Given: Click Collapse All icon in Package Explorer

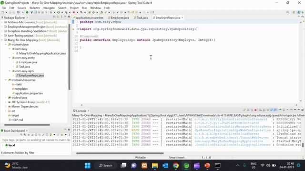Looking at the screenshot, I should tap(54, 17).
